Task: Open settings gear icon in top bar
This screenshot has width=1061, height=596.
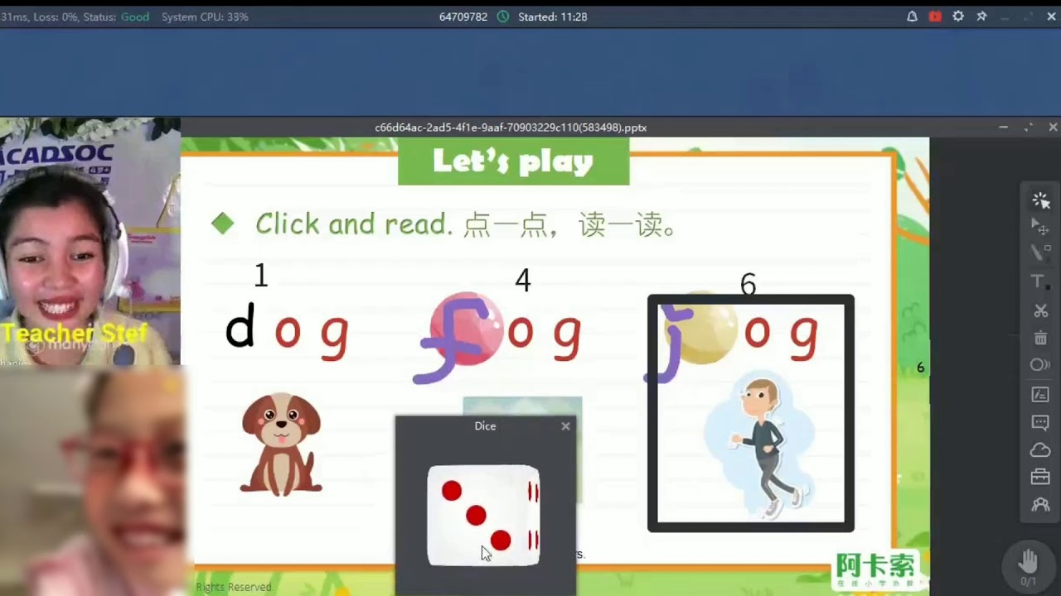Action: [x=958, y=17]
